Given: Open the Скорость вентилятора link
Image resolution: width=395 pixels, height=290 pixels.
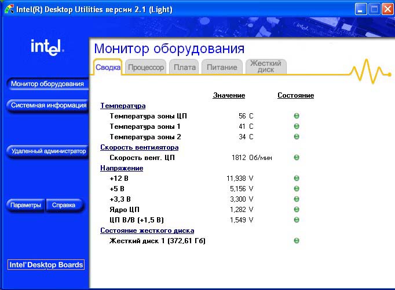Looking at the screenshot, I should [x=140, y=147].
